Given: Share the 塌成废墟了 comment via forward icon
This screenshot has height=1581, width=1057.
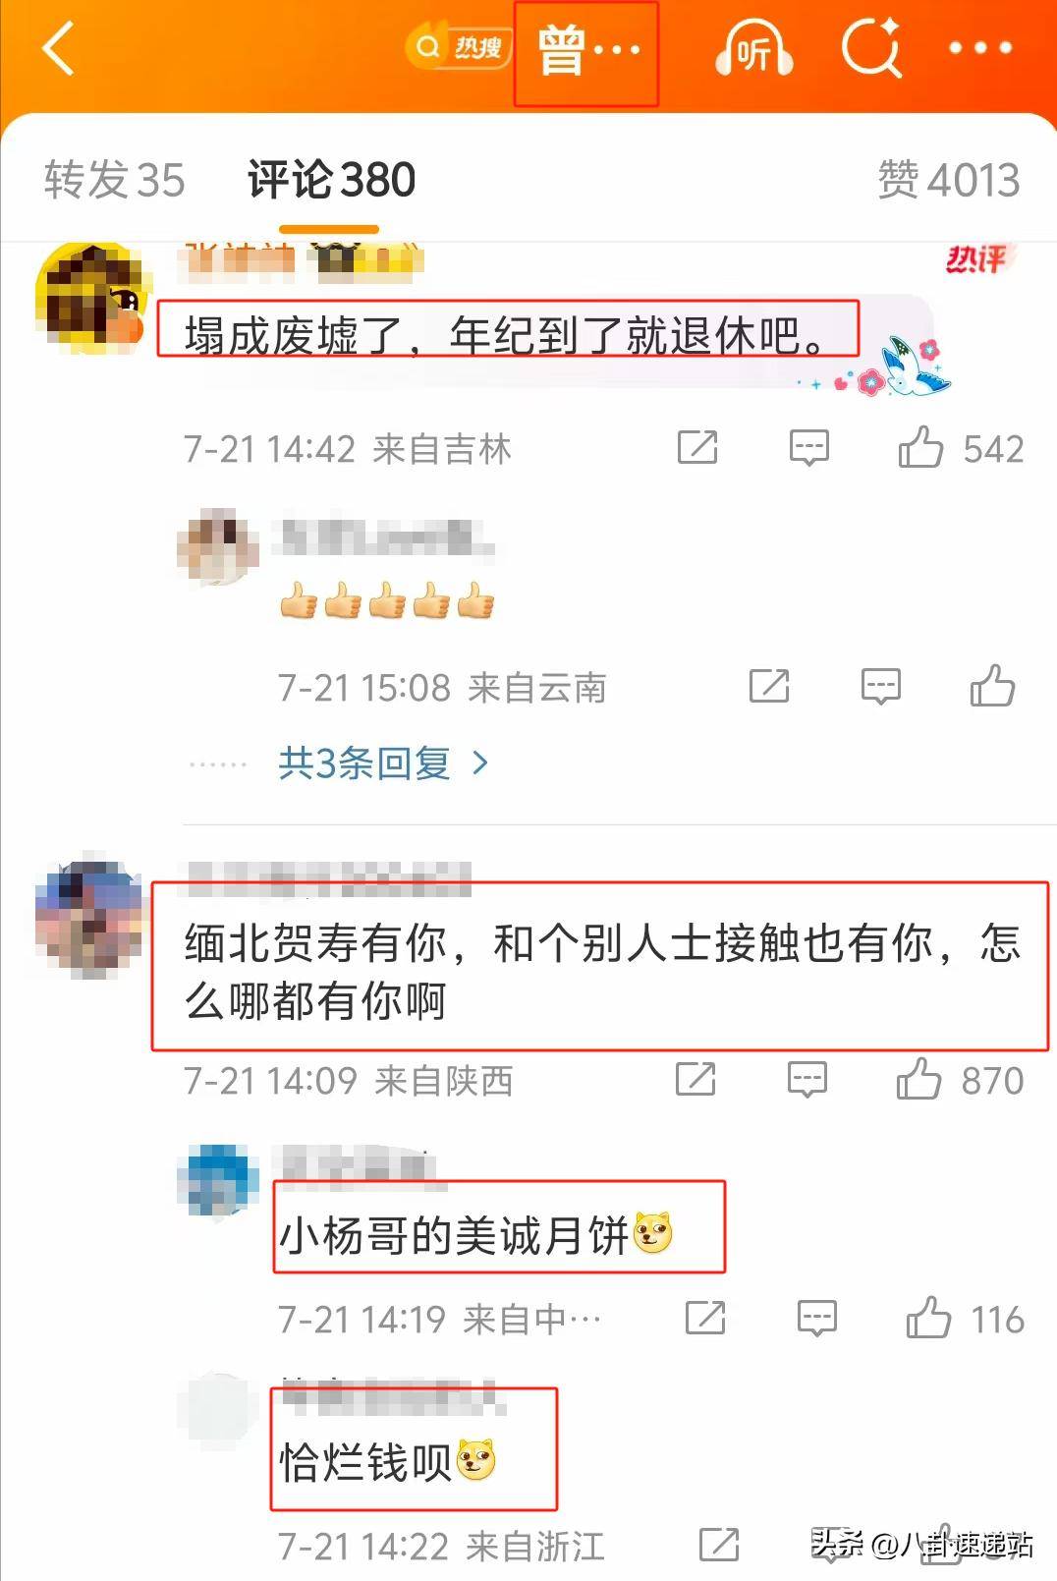Looking at the screenshot, I should [x=697, y=448].
